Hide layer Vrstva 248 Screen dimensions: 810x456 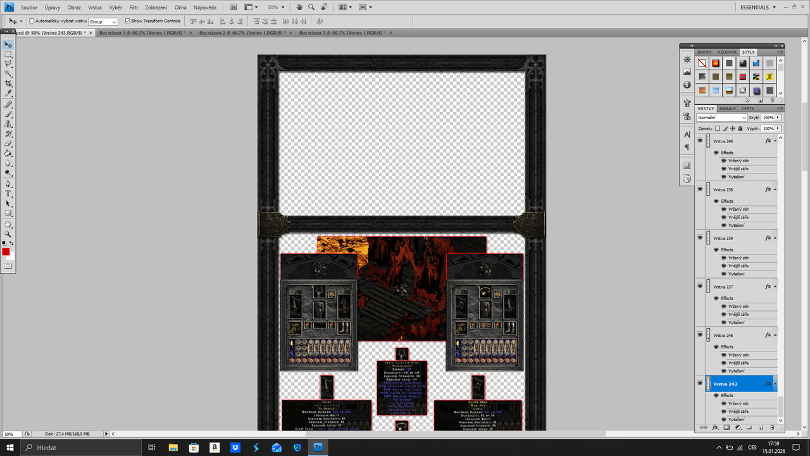click(700, 335)
